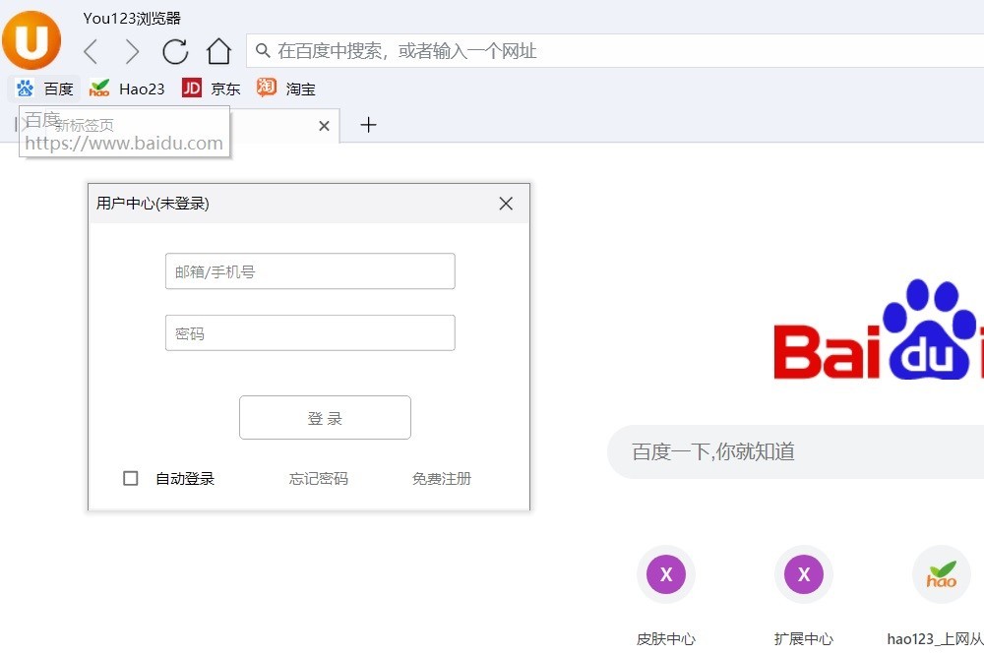Open the Hao23 bookmark

point(127,89)
